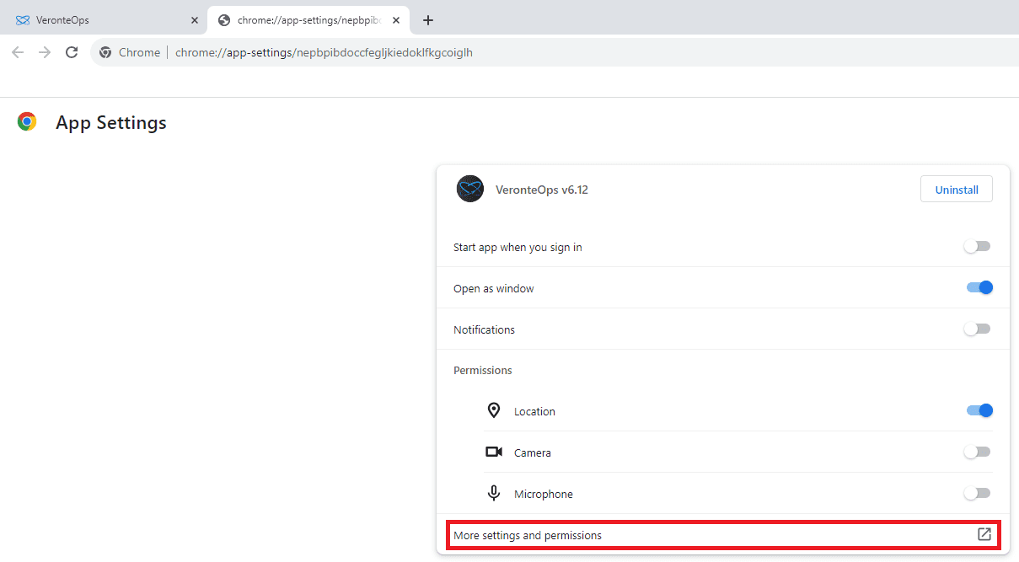Reload the page with the refresh icon
Viewport: 1019px width, 562px height.
tap(72, 52)
